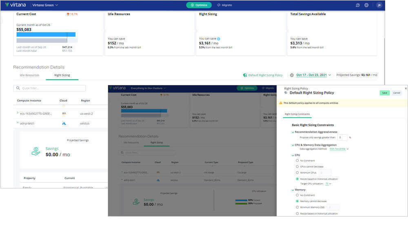Screen dimensions: 408x228
Task: Select the Optimize tab in header
Action: (x=199, y=5)
